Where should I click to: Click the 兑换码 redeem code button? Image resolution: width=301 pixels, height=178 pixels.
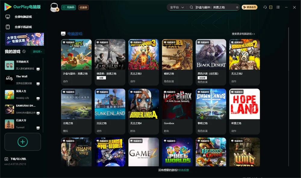[69, 8]
